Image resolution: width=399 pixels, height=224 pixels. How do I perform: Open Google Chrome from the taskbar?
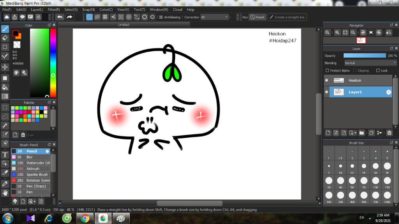(85, 218)
